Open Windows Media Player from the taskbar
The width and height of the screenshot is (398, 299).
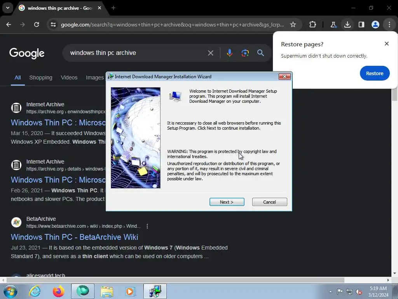pyautogui.click(x=131, y=291)
